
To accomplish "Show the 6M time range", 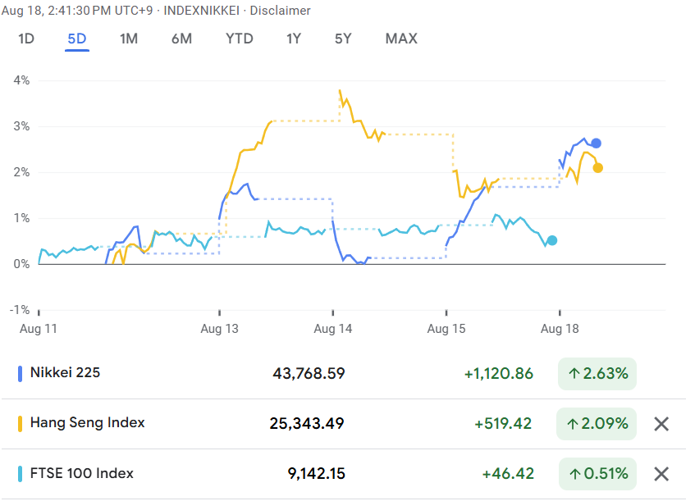I will (181, 39).
